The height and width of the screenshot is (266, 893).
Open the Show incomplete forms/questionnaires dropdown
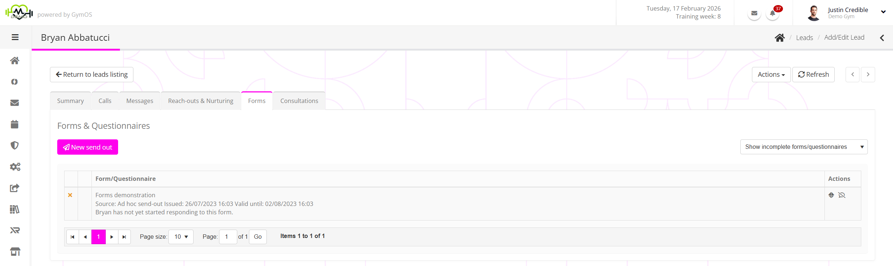804,147
